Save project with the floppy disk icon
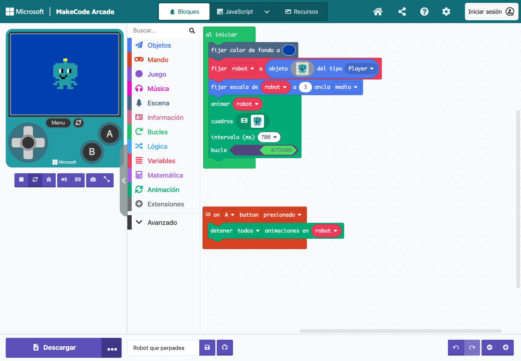Screen dimensions: 521x361 [x=207, y=348]
